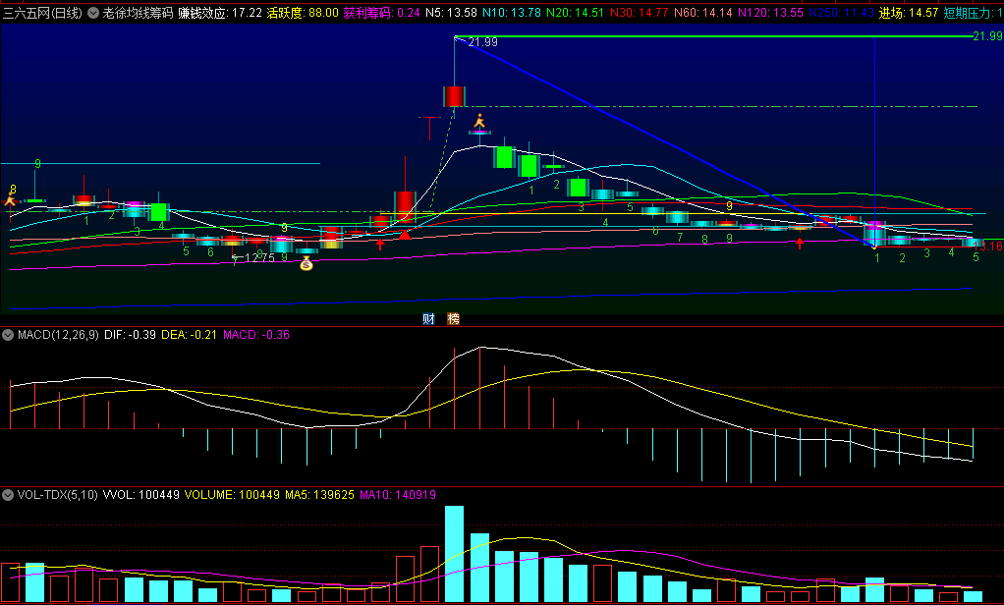Click the 财 finance icon below the chart

coord(428,319)
